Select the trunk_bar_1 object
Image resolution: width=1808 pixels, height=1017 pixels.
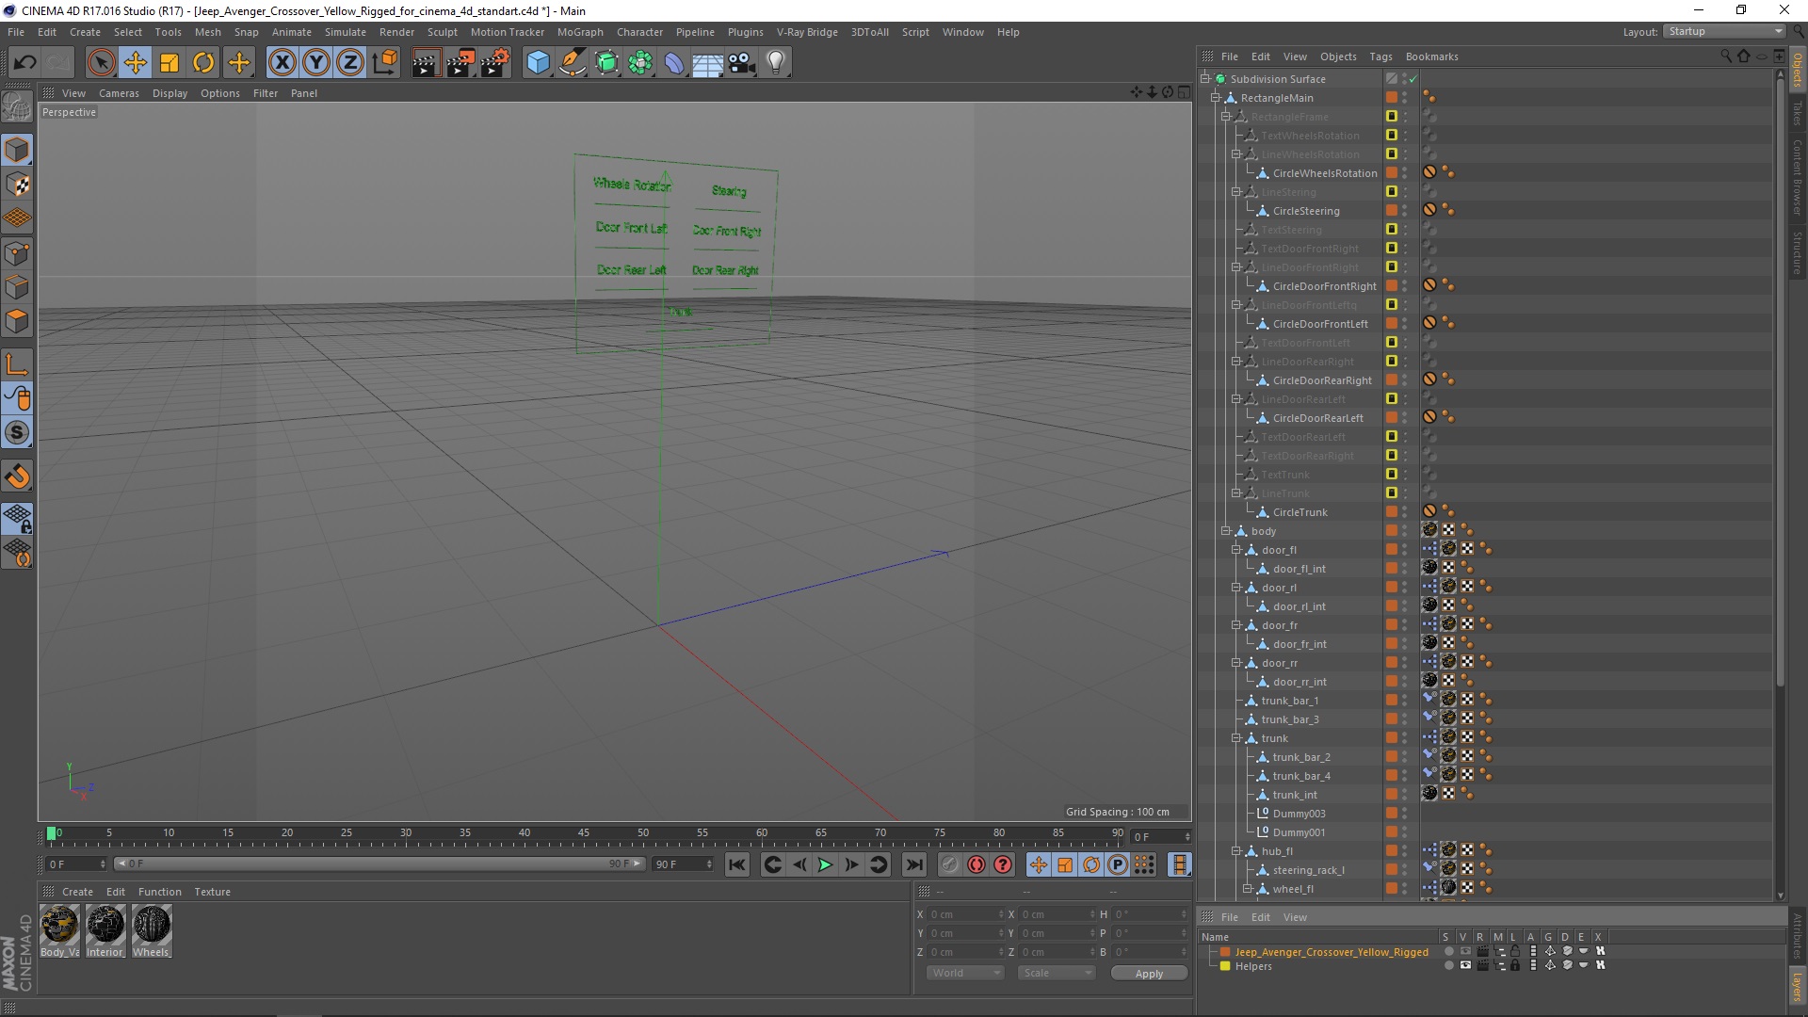point(1290,701)
